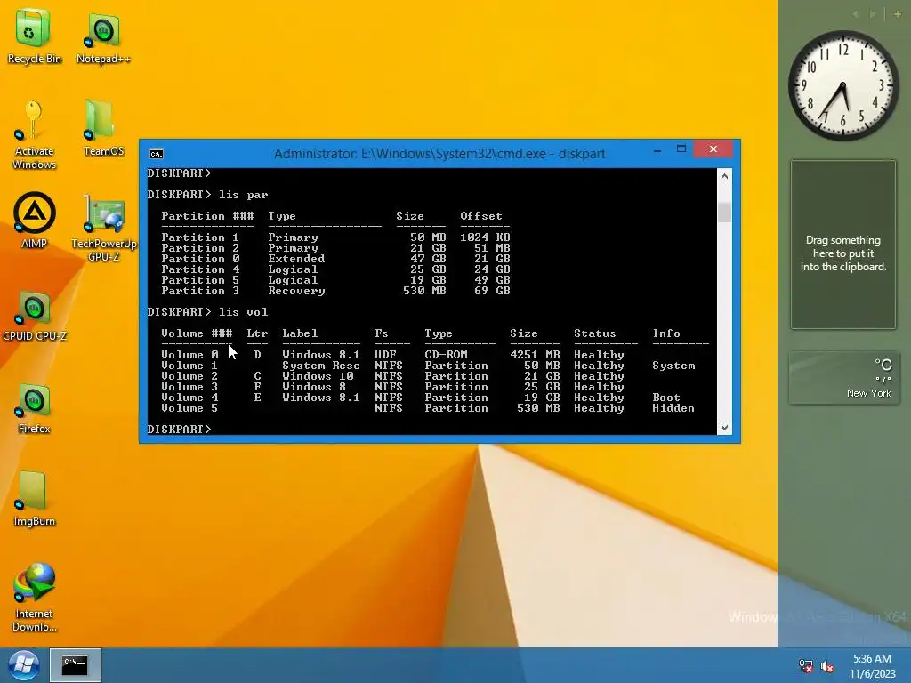
Task: Click the analog clock gadget
Action: (x=843, y=85)
